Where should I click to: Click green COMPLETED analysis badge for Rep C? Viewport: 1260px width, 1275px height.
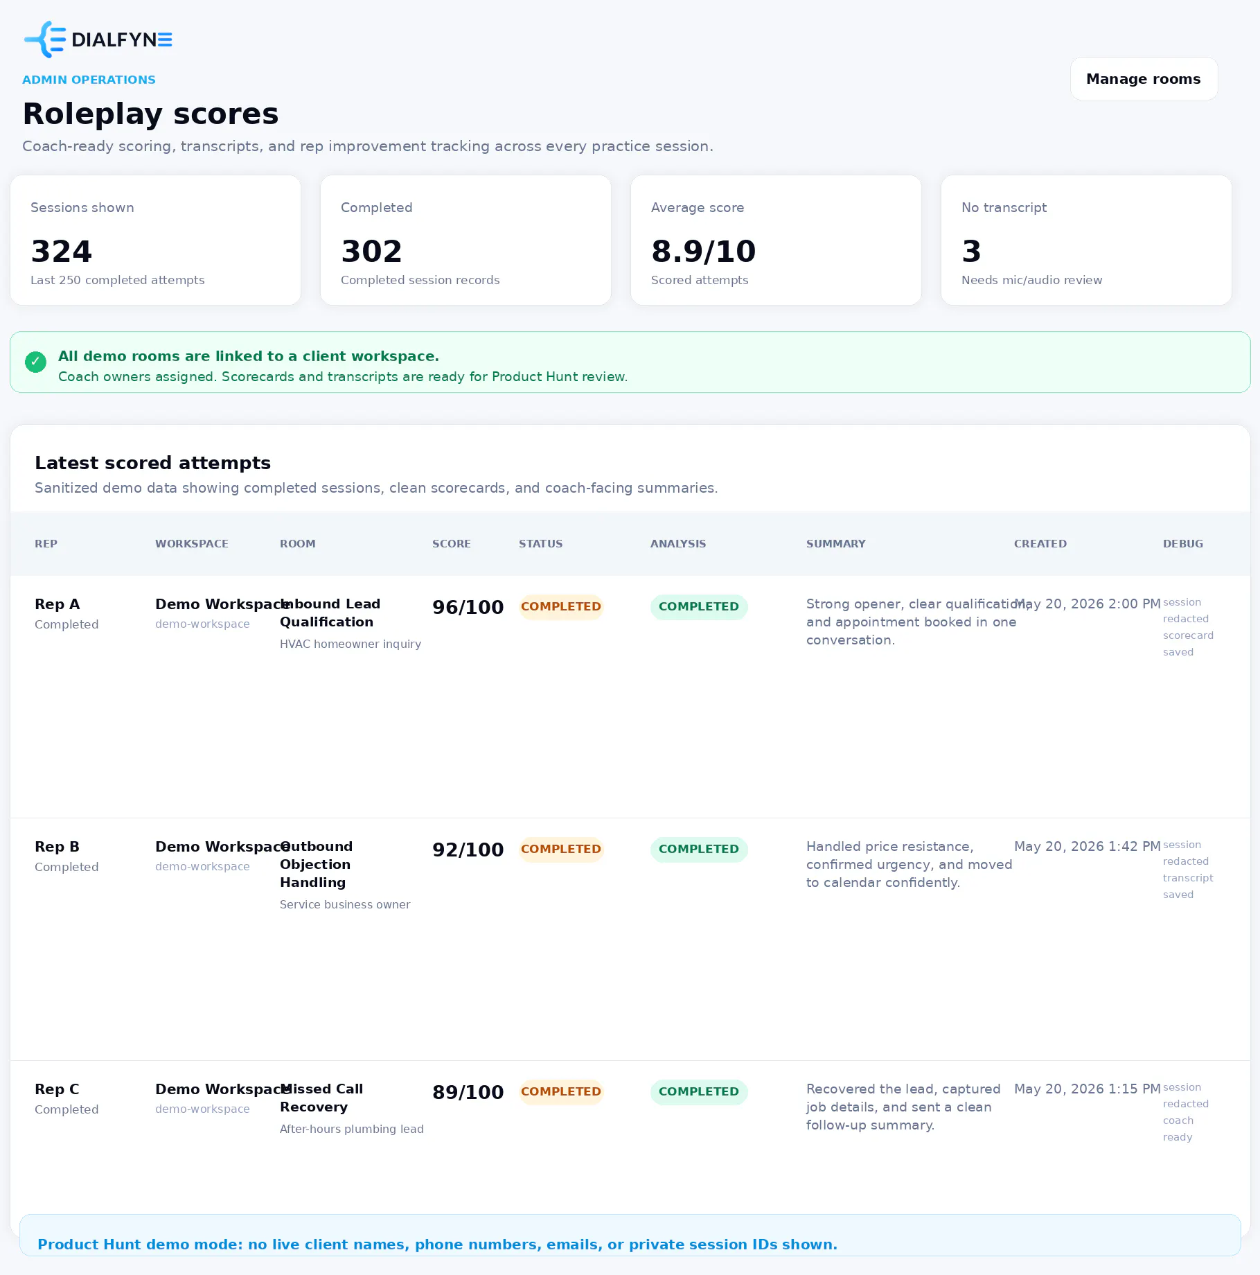coord(699,1092)
